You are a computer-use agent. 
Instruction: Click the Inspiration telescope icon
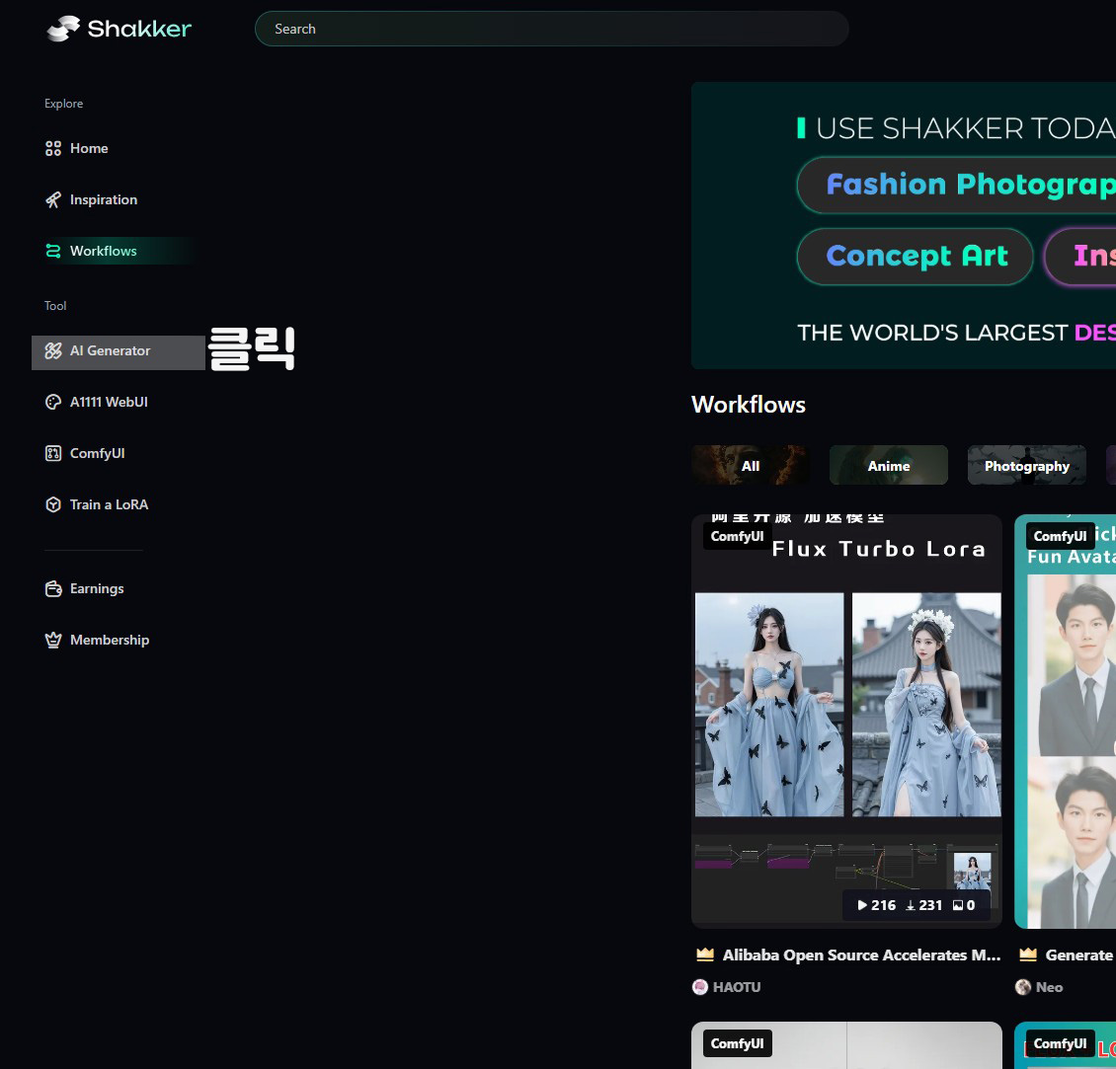tap(53, 199)
